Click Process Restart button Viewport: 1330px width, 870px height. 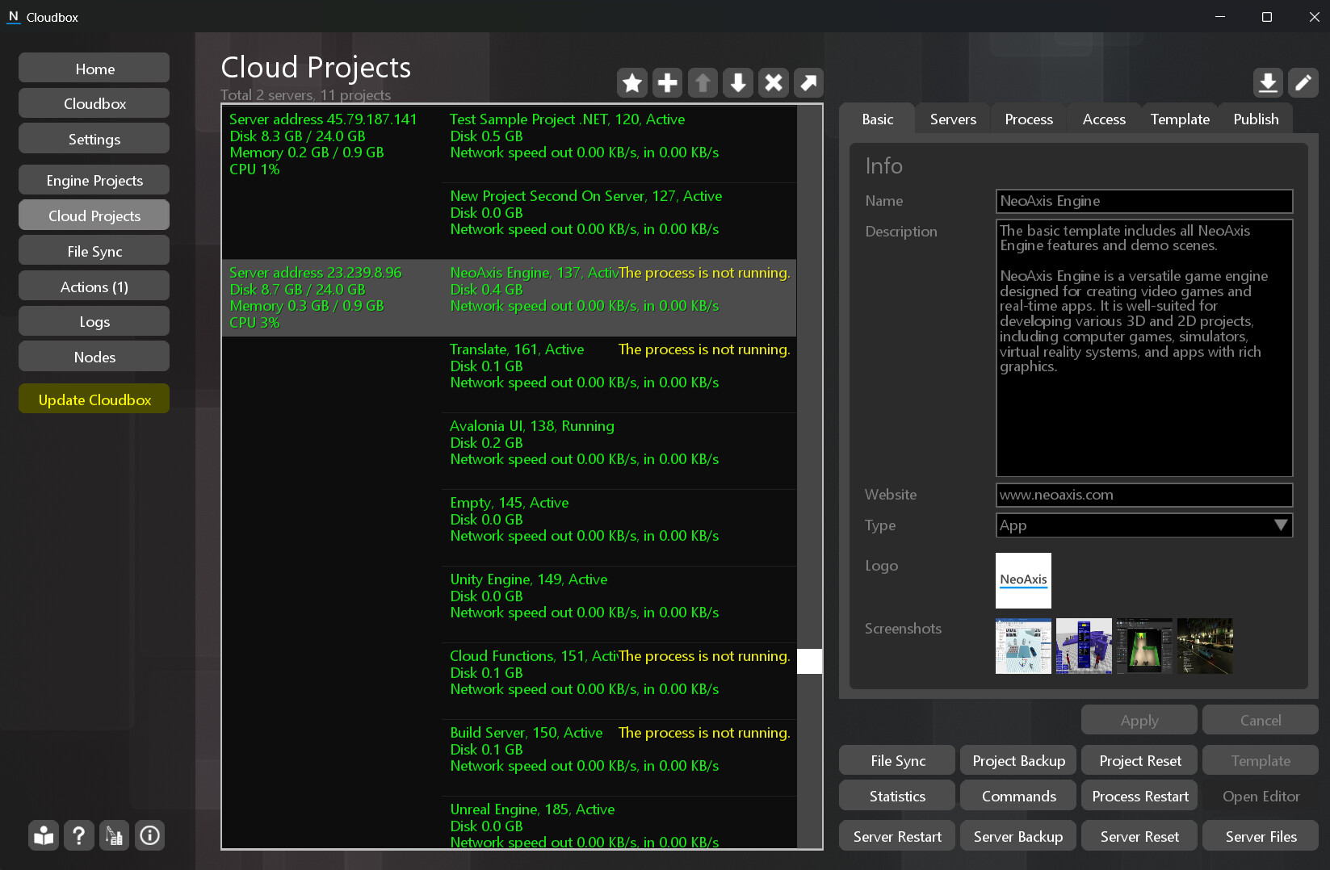click(x=1139, y=796)
